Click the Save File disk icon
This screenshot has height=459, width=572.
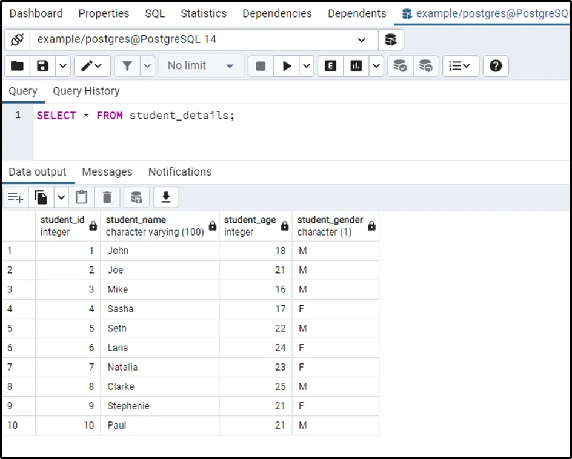42,66
